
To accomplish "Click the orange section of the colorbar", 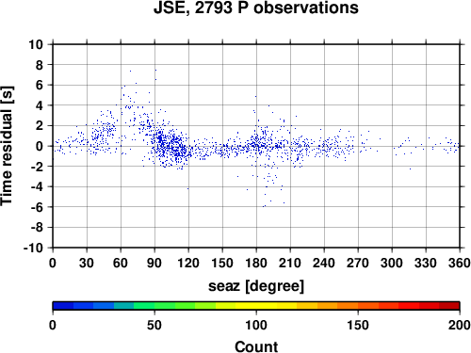I will click(x=348, y=306).
